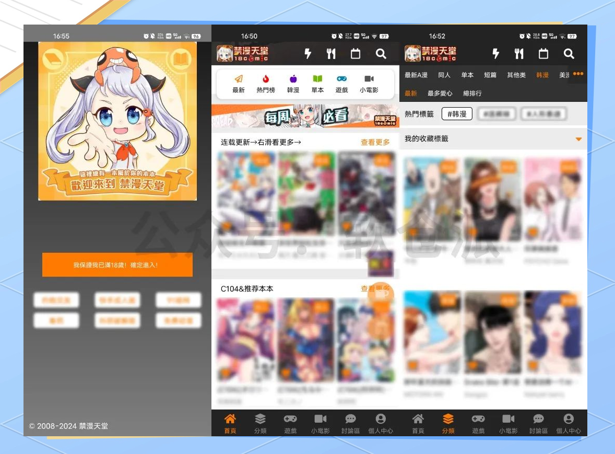This screenshot has width=615, height=454.
Task: Tap 首頁 home icon in the right screen's bottom bar
Action: pos(418,418)
